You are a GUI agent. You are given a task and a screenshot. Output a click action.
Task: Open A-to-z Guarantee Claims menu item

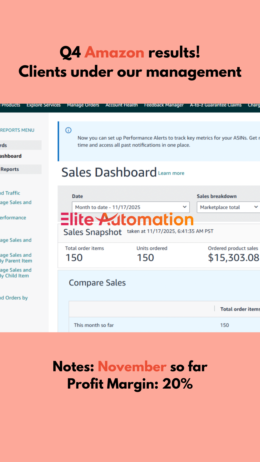215,105
